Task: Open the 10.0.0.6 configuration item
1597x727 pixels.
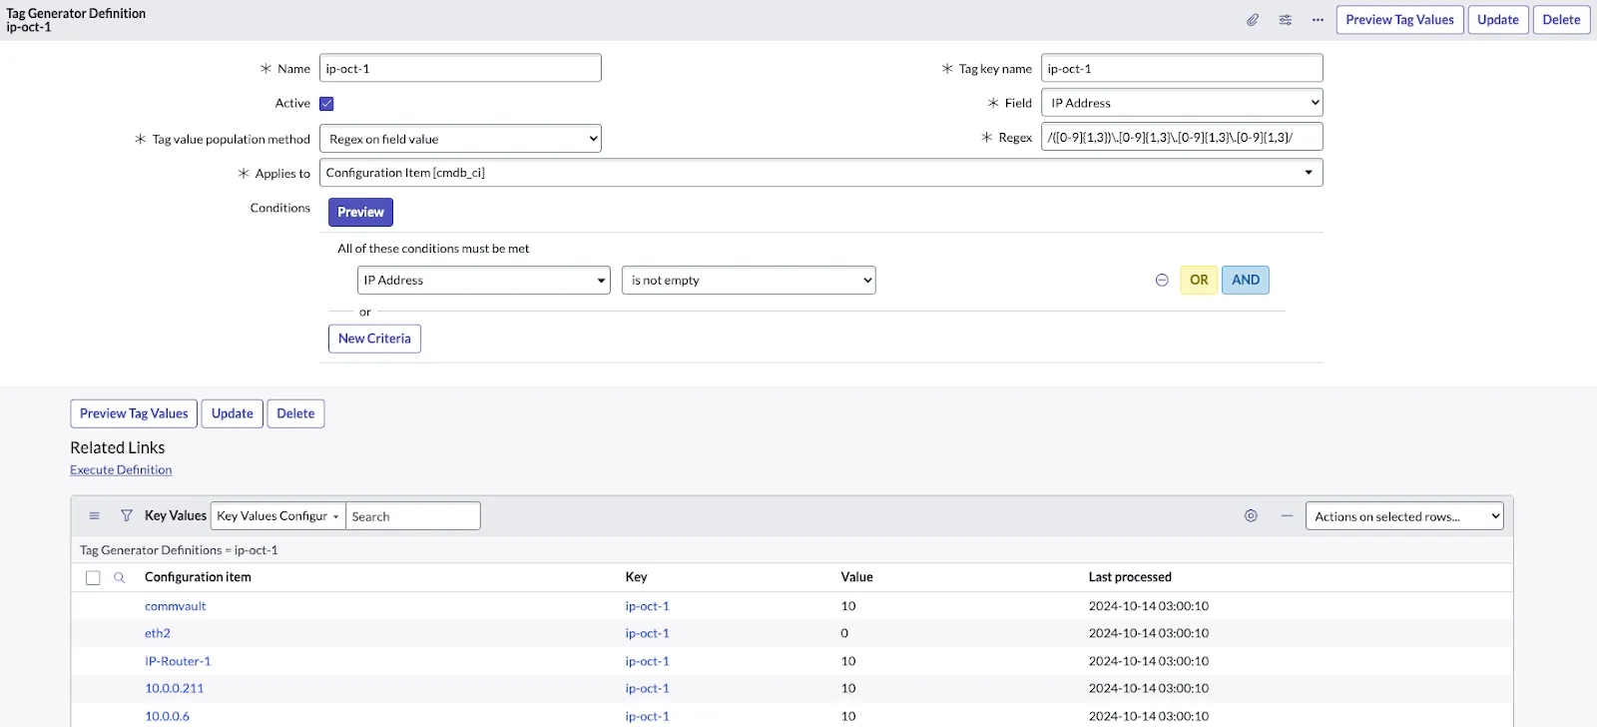Action: 168,716
